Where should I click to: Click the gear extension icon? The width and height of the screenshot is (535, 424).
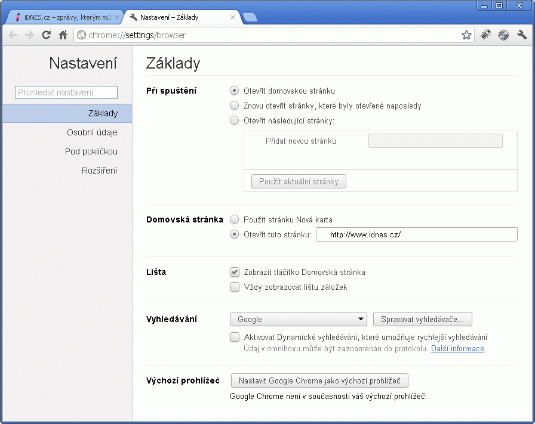(503, 35)
